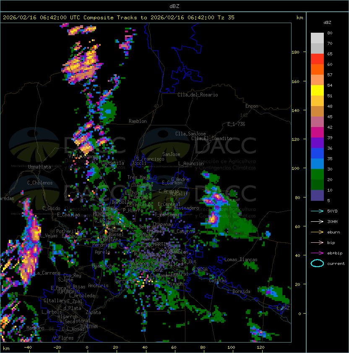Click the 60 tick on the horizontal km axis
349x353 pixels.
174,348
